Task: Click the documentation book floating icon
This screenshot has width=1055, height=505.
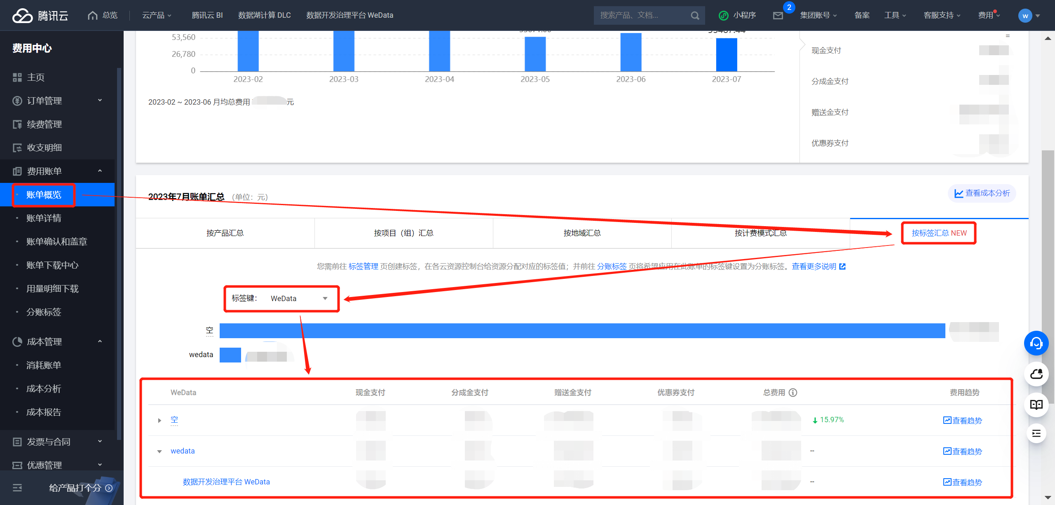Action: (1036, 404)
